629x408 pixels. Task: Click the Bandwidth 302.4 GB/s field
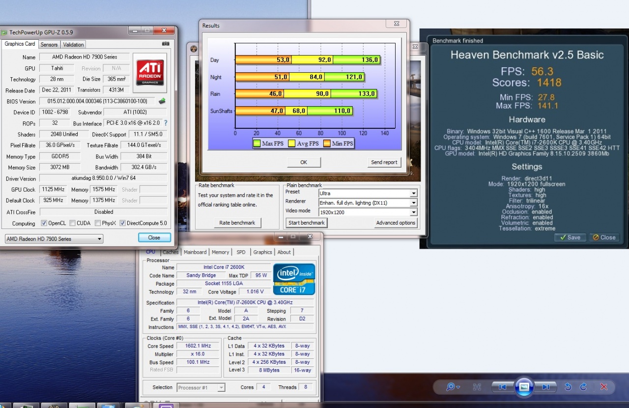coord(144,167)
